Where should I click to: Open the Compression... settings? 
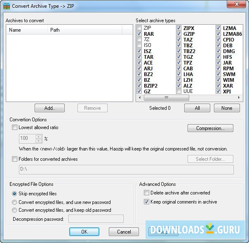click(x=210, y=128)
